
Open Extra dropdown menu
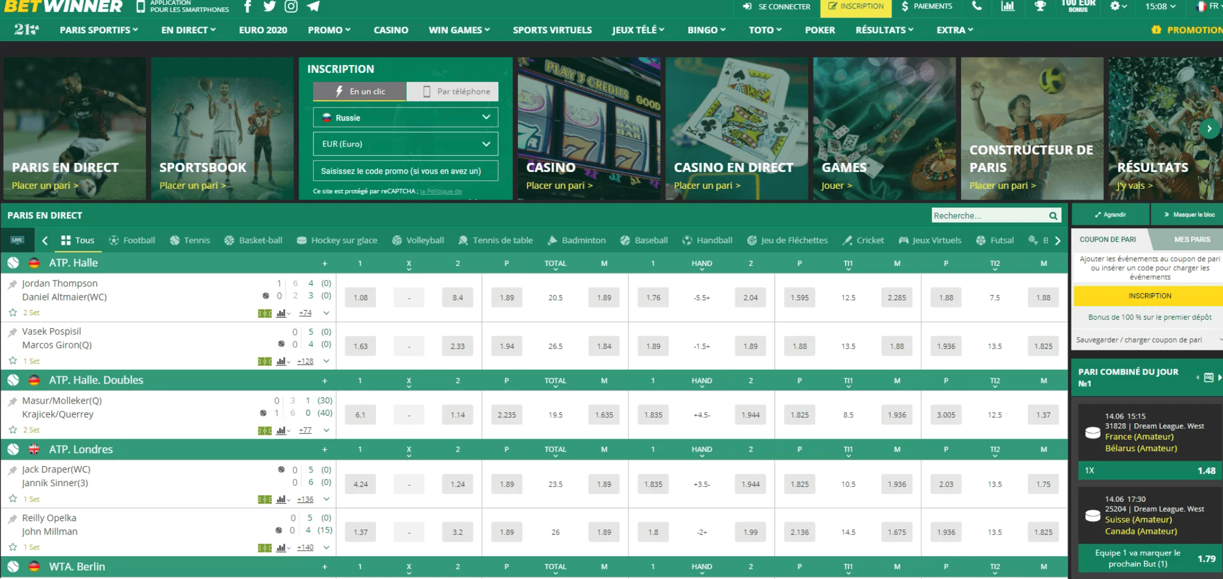coord(955,30)
